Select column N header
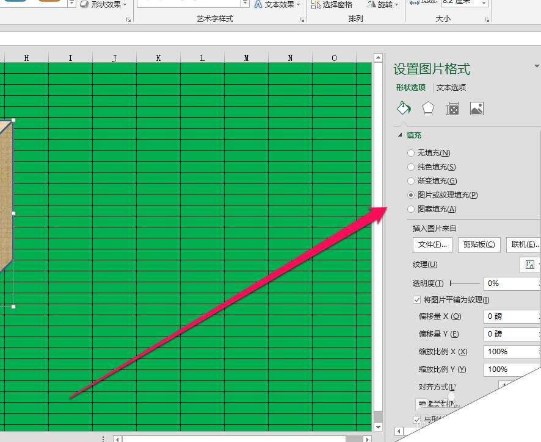541x442 pixels. point(290,58)
